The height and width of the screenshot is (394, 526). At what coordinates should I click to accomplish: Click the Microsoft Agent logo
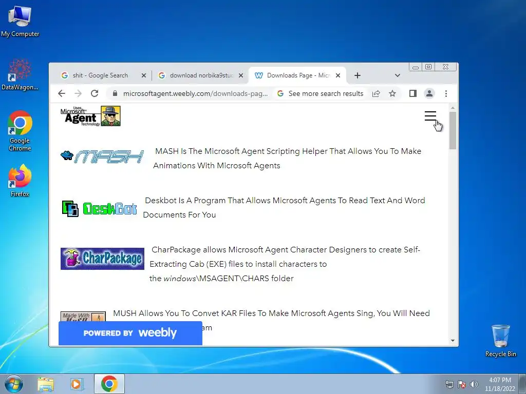click(x=90, y=116)
